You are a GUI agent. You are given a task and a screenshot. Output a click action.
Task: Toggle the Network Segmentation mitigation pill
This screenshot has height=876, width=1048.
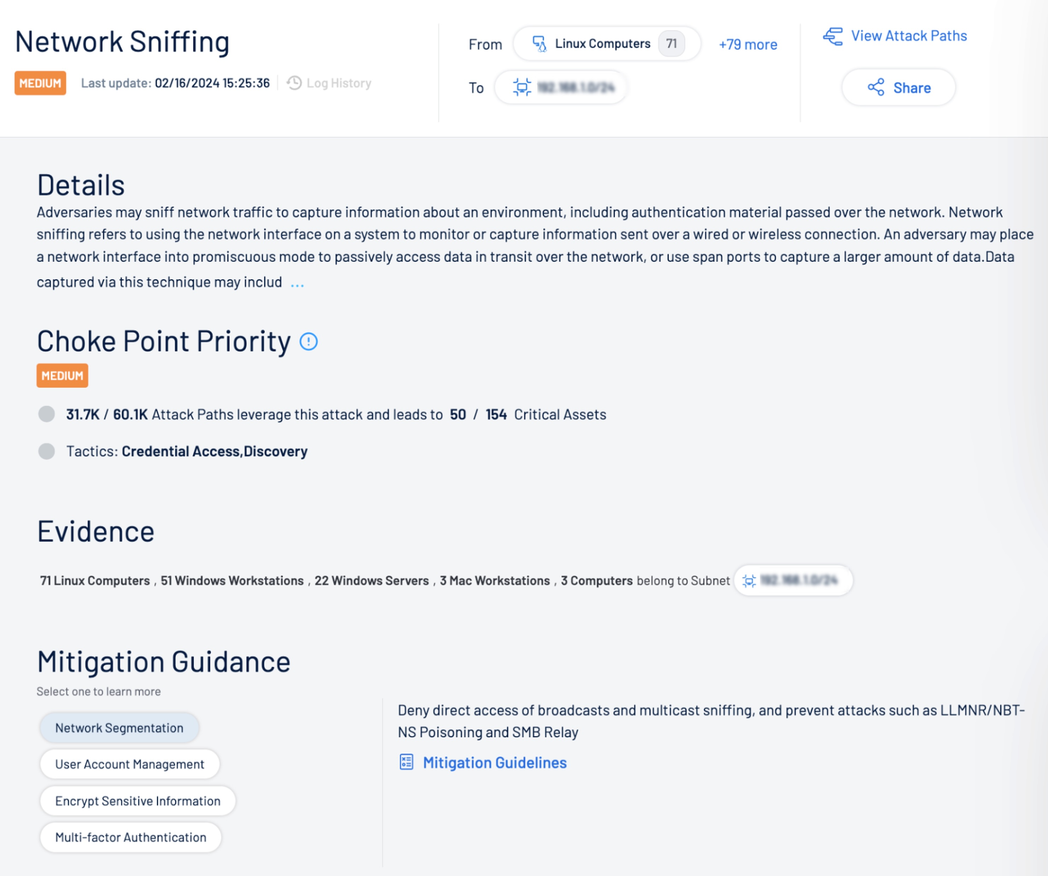pos(119,727)
